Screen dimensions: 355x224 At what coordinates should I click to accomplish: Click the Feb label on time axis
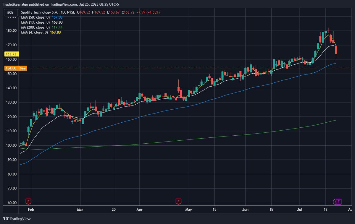[31, 210]
